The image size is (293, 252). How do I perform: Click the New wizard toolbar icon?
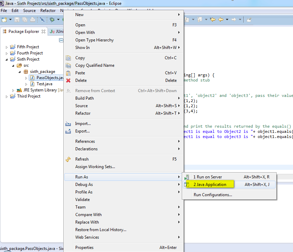tap(4, 20)
